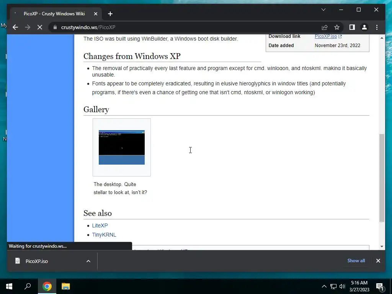Bookmark this page with the star

click(337, 27)
